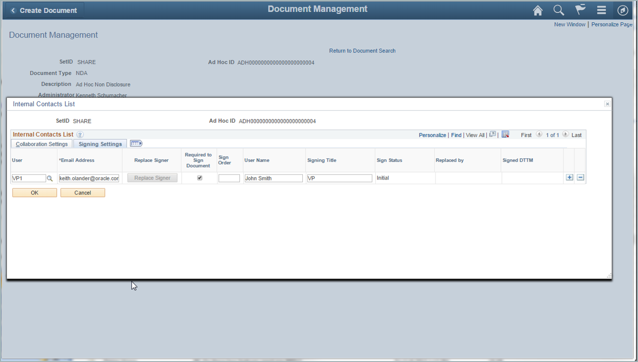This screenshot has height=362, width=638.
Task: Follow the Return to Document Search link
Action: click(x=362, y=51)
